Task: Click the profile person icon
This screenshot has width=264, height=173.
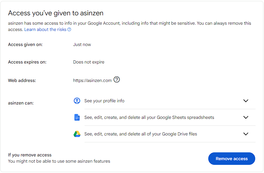Action: tap(77, 101)
